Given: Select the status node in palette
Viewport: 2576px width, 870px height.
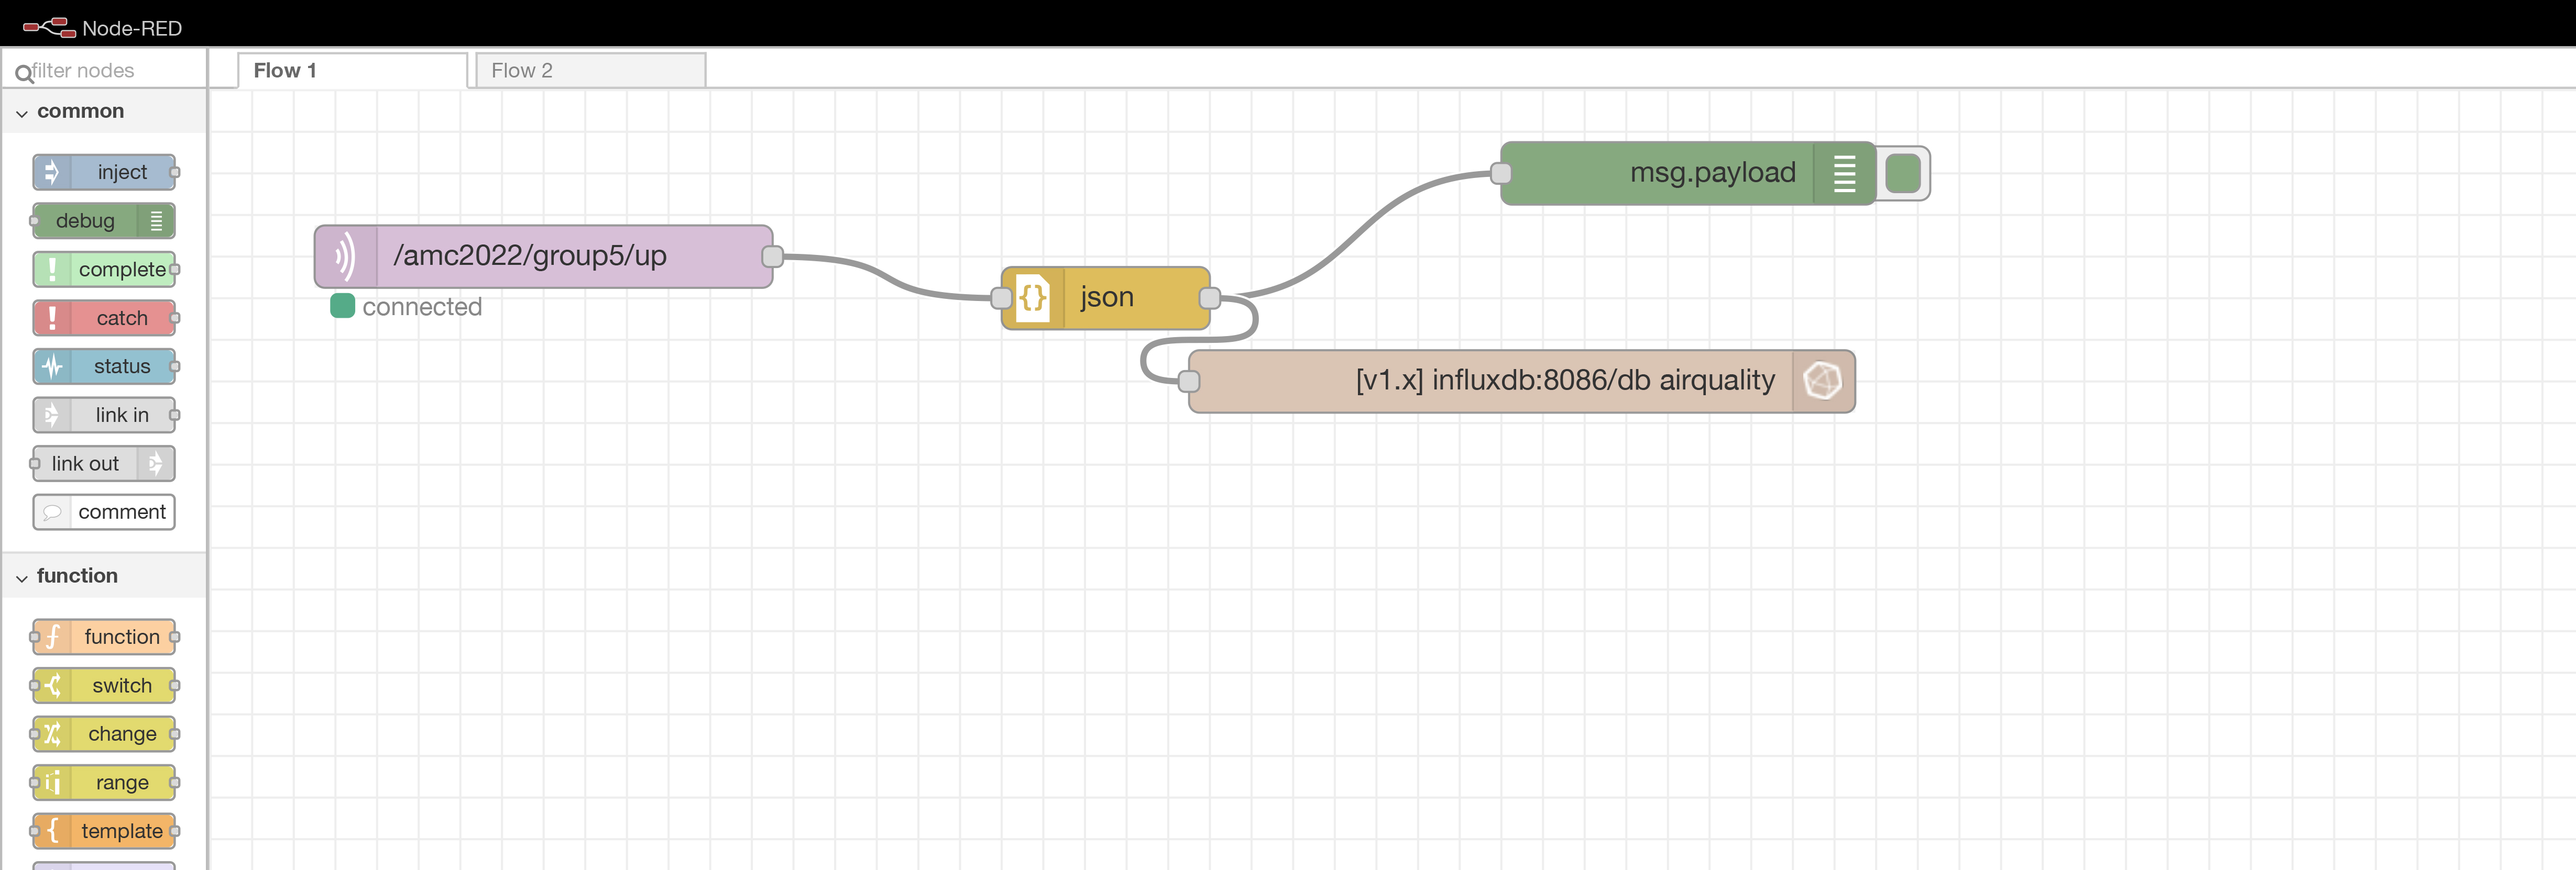Looking at the screenshot, I should pyautogui.click(x=104, y=366).
